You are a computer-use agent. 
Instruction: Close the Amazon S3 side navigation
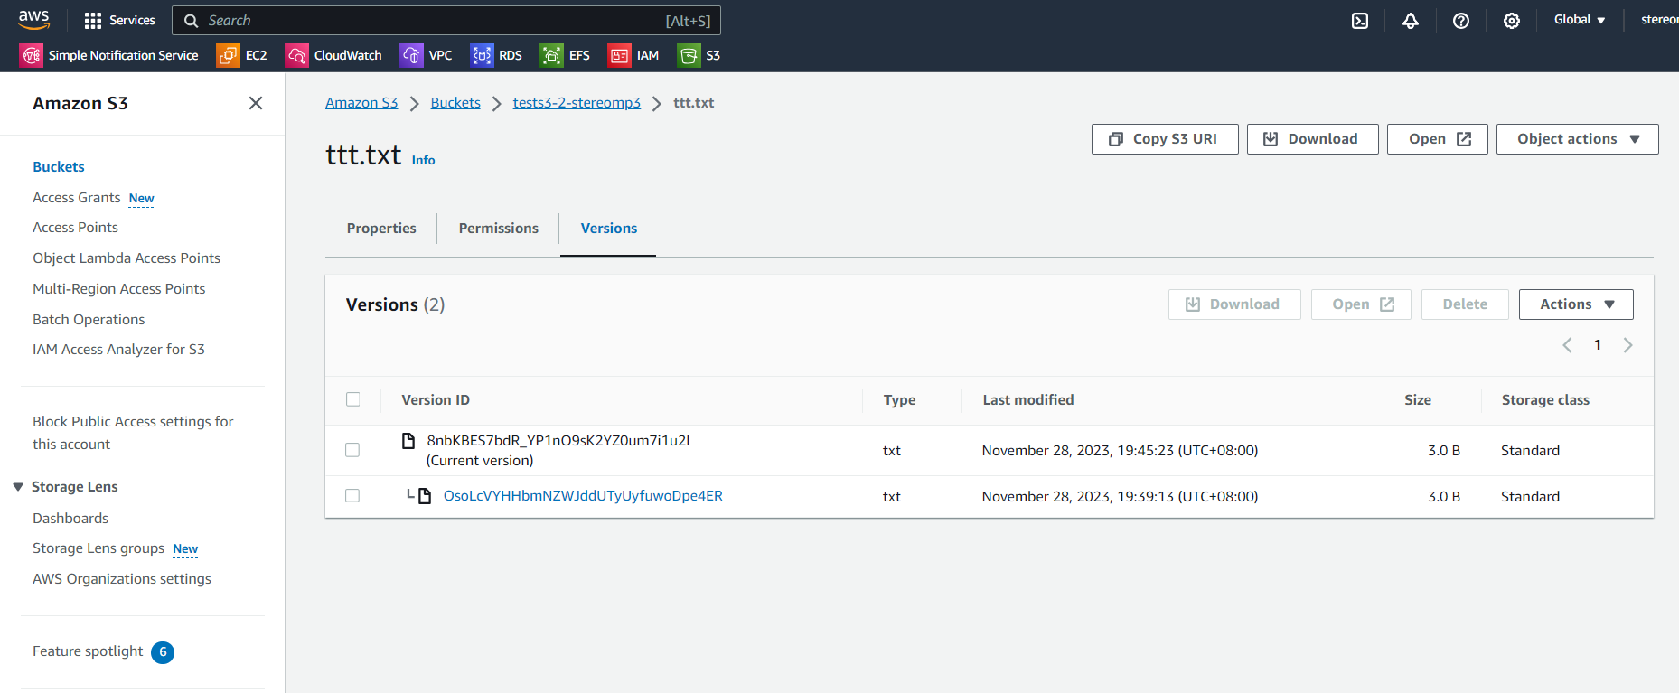(x=256, y=103)
